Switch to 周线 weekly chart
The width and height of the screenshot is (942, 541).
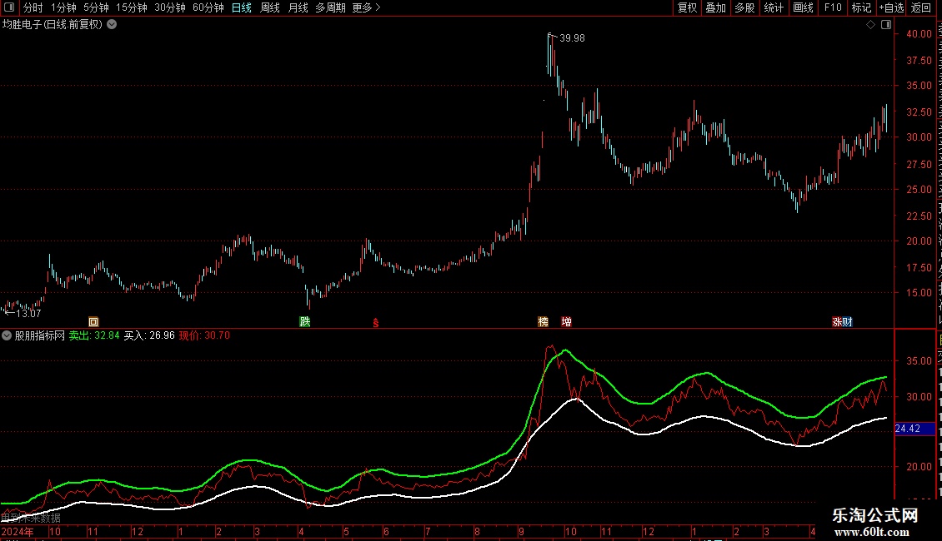(270, 7)
